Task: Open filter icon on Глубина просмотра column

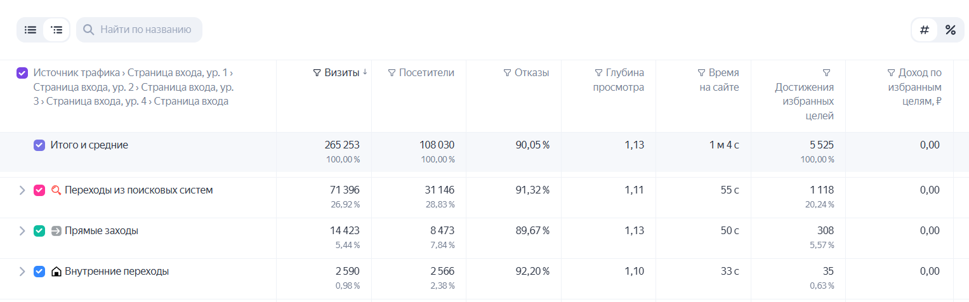Action: tap(598, 73)
